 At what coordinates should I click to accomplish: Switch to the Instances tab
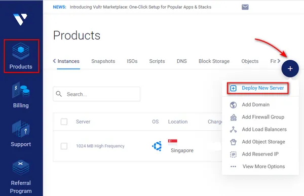click(x=68, y=61)
